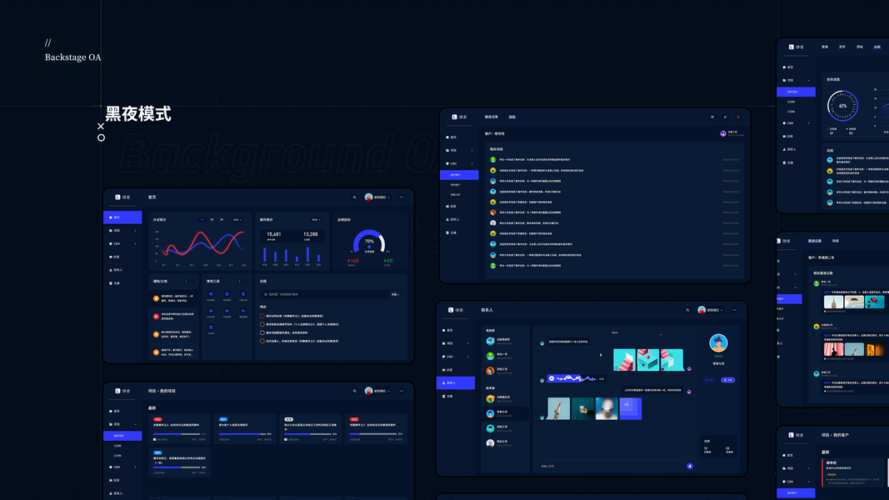Open the year dropdown on bar chart card
Screen dimensions: 889x500
[x=316, y=219]
